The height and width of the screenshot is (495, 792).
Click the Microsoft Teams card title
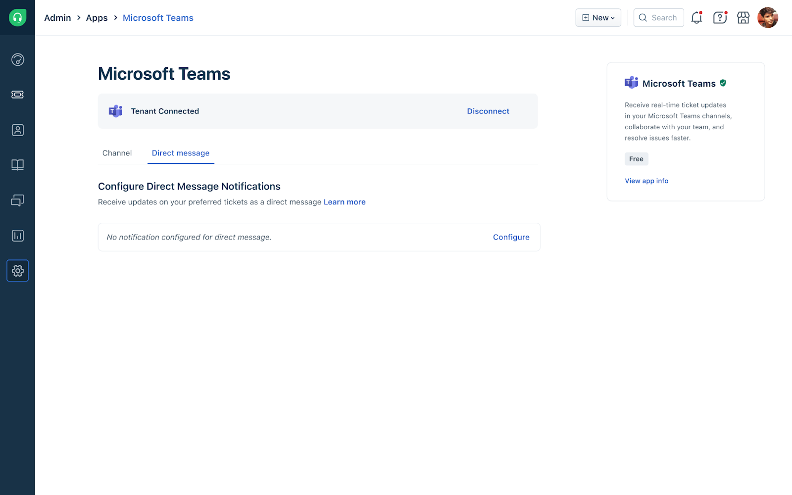click(x=679, y=84)
